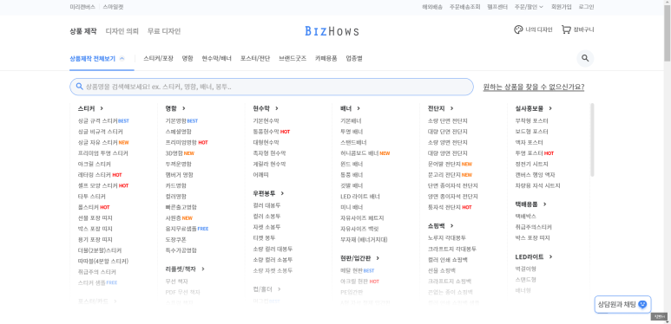
Task: Switch to the 디자인 의뢰 tab
Action: (122, 31)
